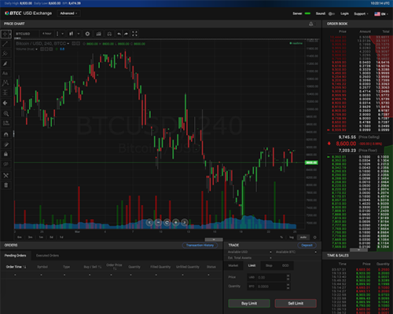Reset chart view with circular arrow

click(x=167, y=222)
